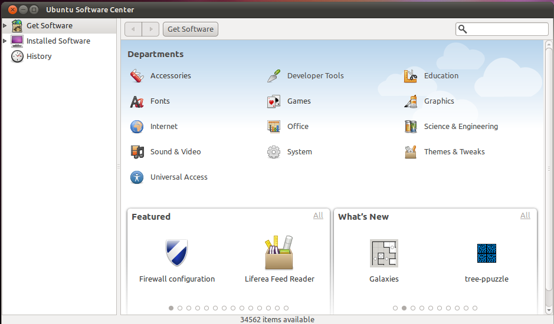The image size is (554, 324).
Task: Open the Galaxies app thumbnail
Action: pos(383,253)
